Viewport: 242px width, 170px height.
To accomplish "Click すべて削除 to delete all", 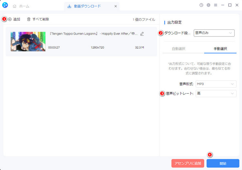I will [x=38, y=19].
